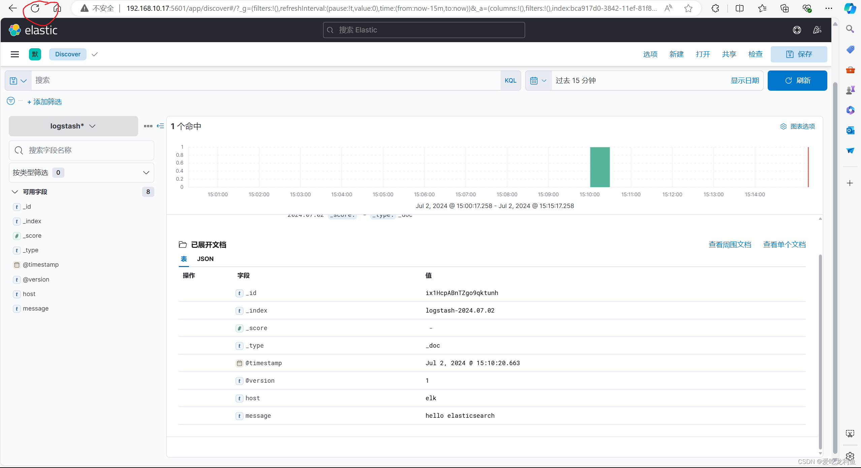The width and height of the screenshot is (861, 468).
Task: Select the _id field in sidebar
Action: (x=27, y=207)
